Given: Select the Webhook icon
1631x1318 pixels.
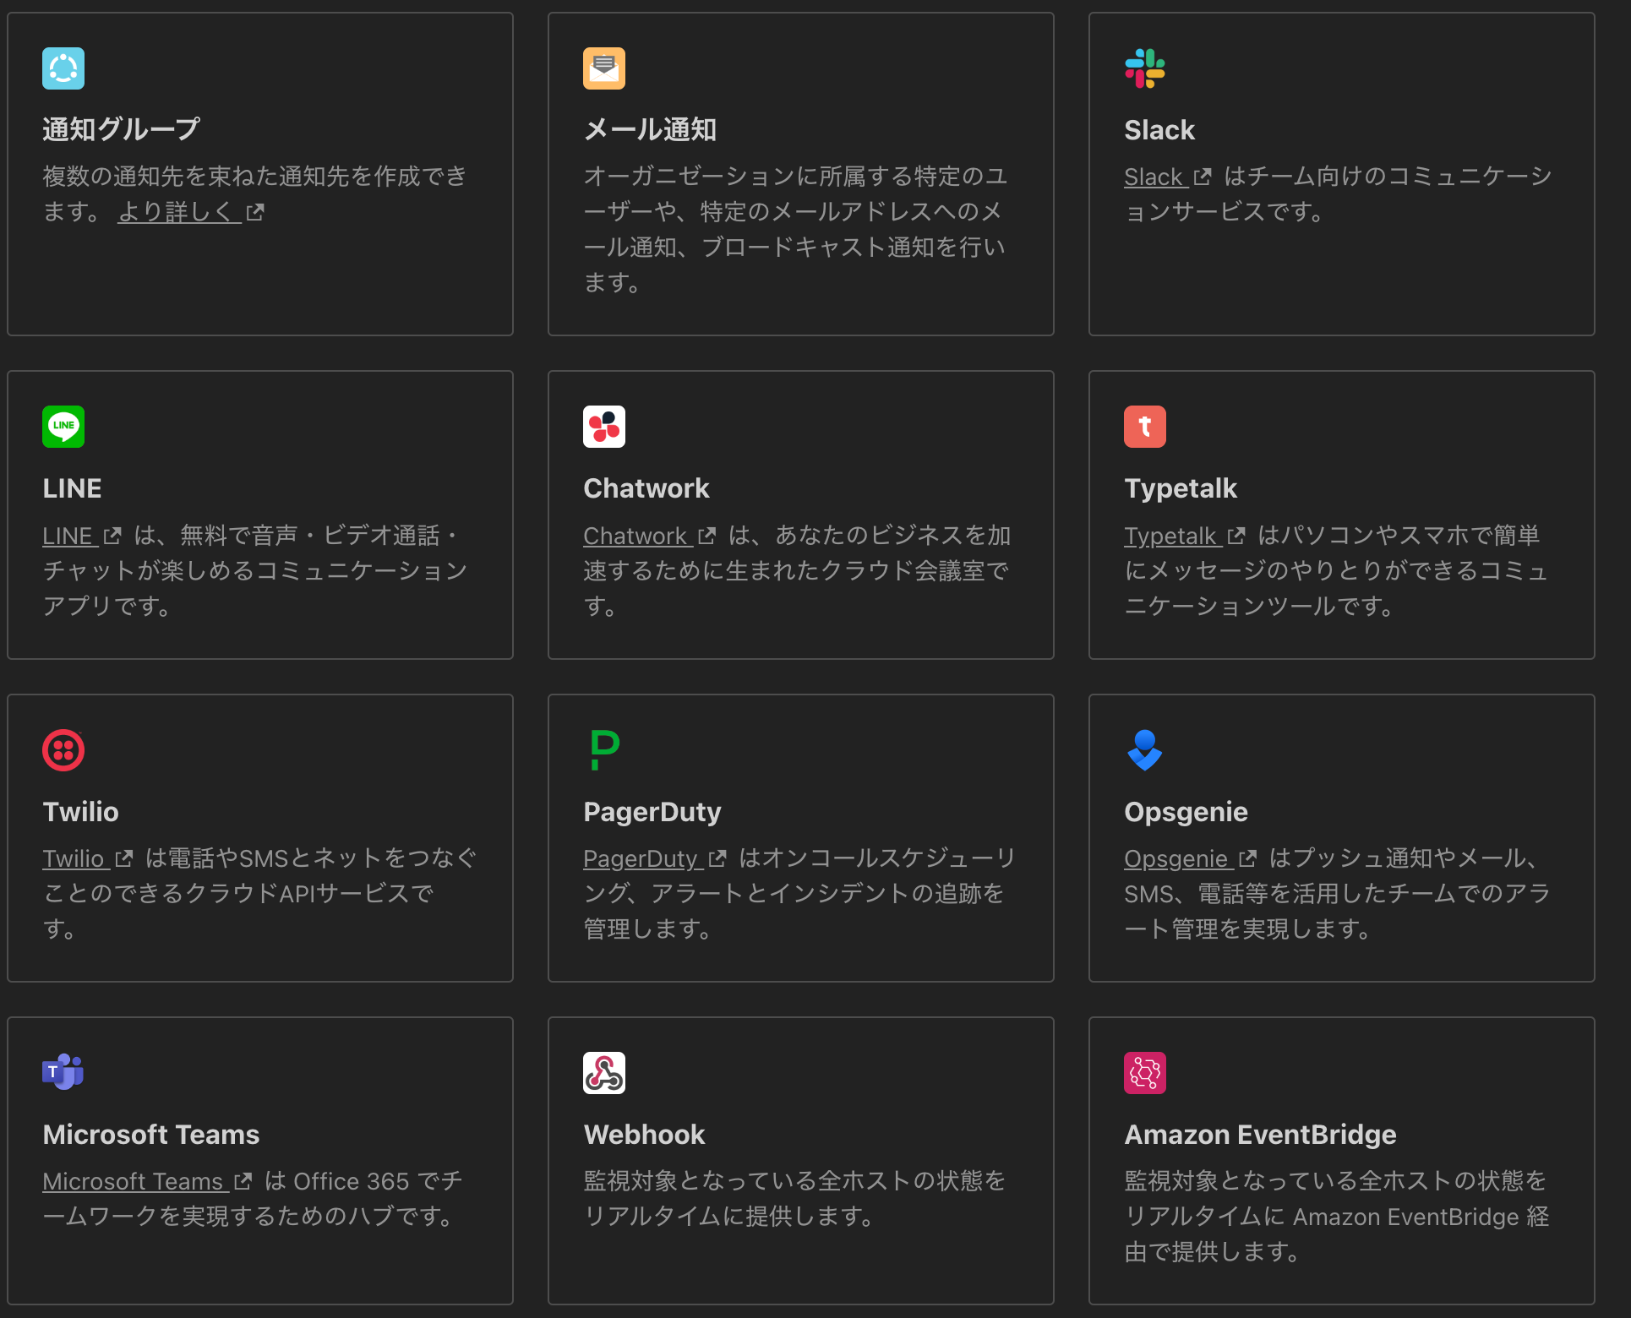Looking at the screenshot, I should click(x=603, y=1073).
